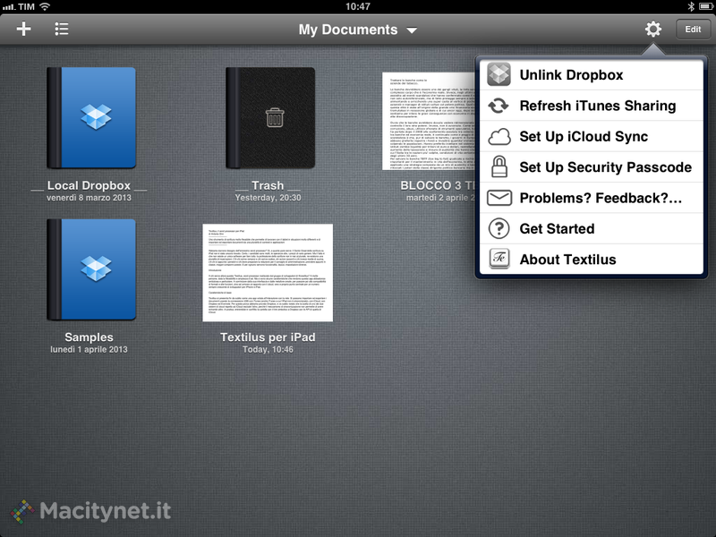This screenshot has height=537, width=716.
Task: Open the settings gear icon
Action: 653,30
